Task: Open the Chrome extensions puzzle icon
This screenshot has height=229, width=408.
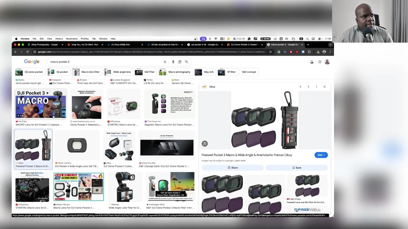Action: point(309,52)
